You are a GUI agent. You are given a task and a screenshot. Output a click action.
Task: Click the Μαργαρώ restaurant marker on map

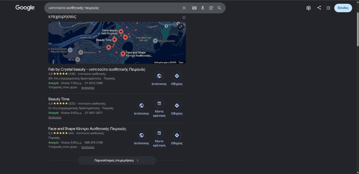(80, 52)
